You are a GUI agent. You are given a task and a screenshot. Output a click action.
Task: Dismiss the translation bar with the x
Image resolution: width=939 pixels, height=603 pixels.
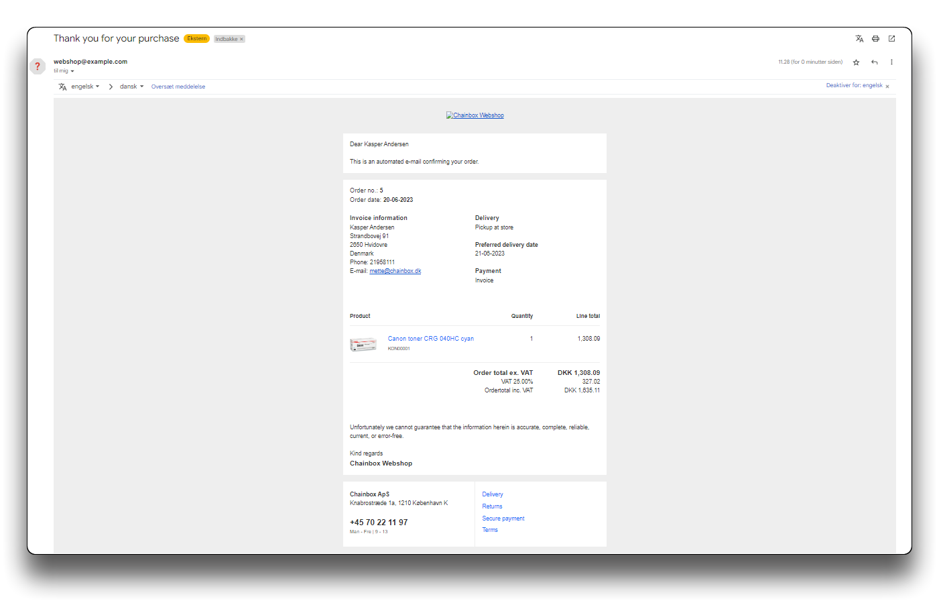pos(887,87)
